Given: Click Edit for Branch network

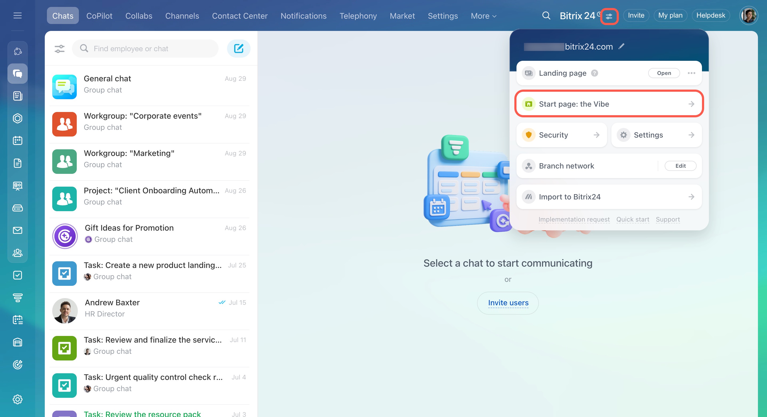Looking at the screenshot, I should (x=680, y=166).
